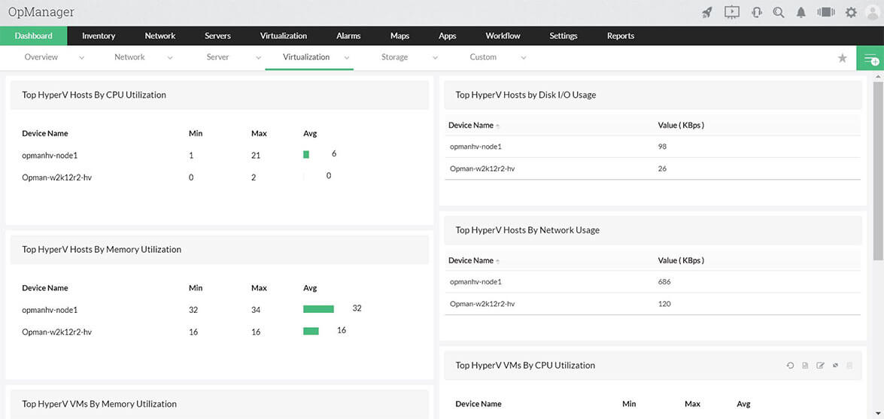This screenshot has width=884, height=419.
Task: Sort Network Usage table by Device Name arrow
Action: pyautogui.click(x=498, y=261)
